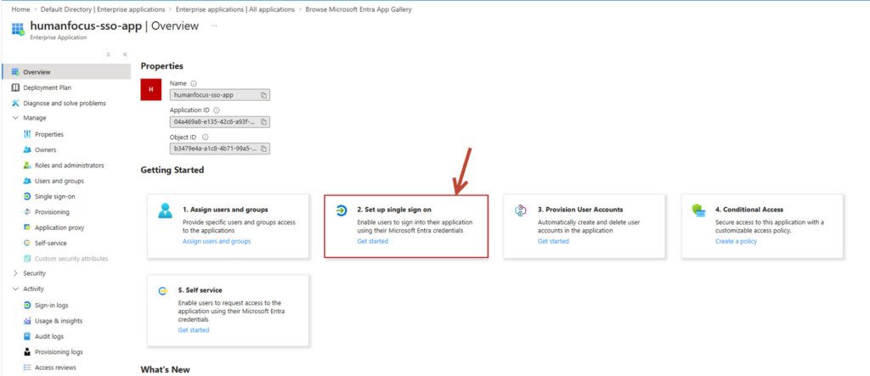Click the Usage & insights chart icon
This screenshot has height=376, width=870.
point(27,321)
